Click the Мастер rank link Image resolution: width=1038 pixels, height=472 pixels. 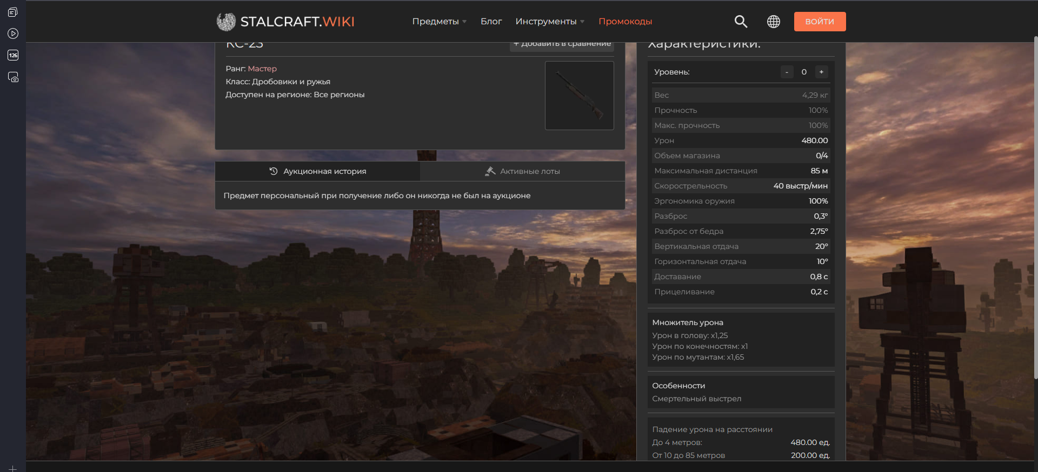(262, 69)
